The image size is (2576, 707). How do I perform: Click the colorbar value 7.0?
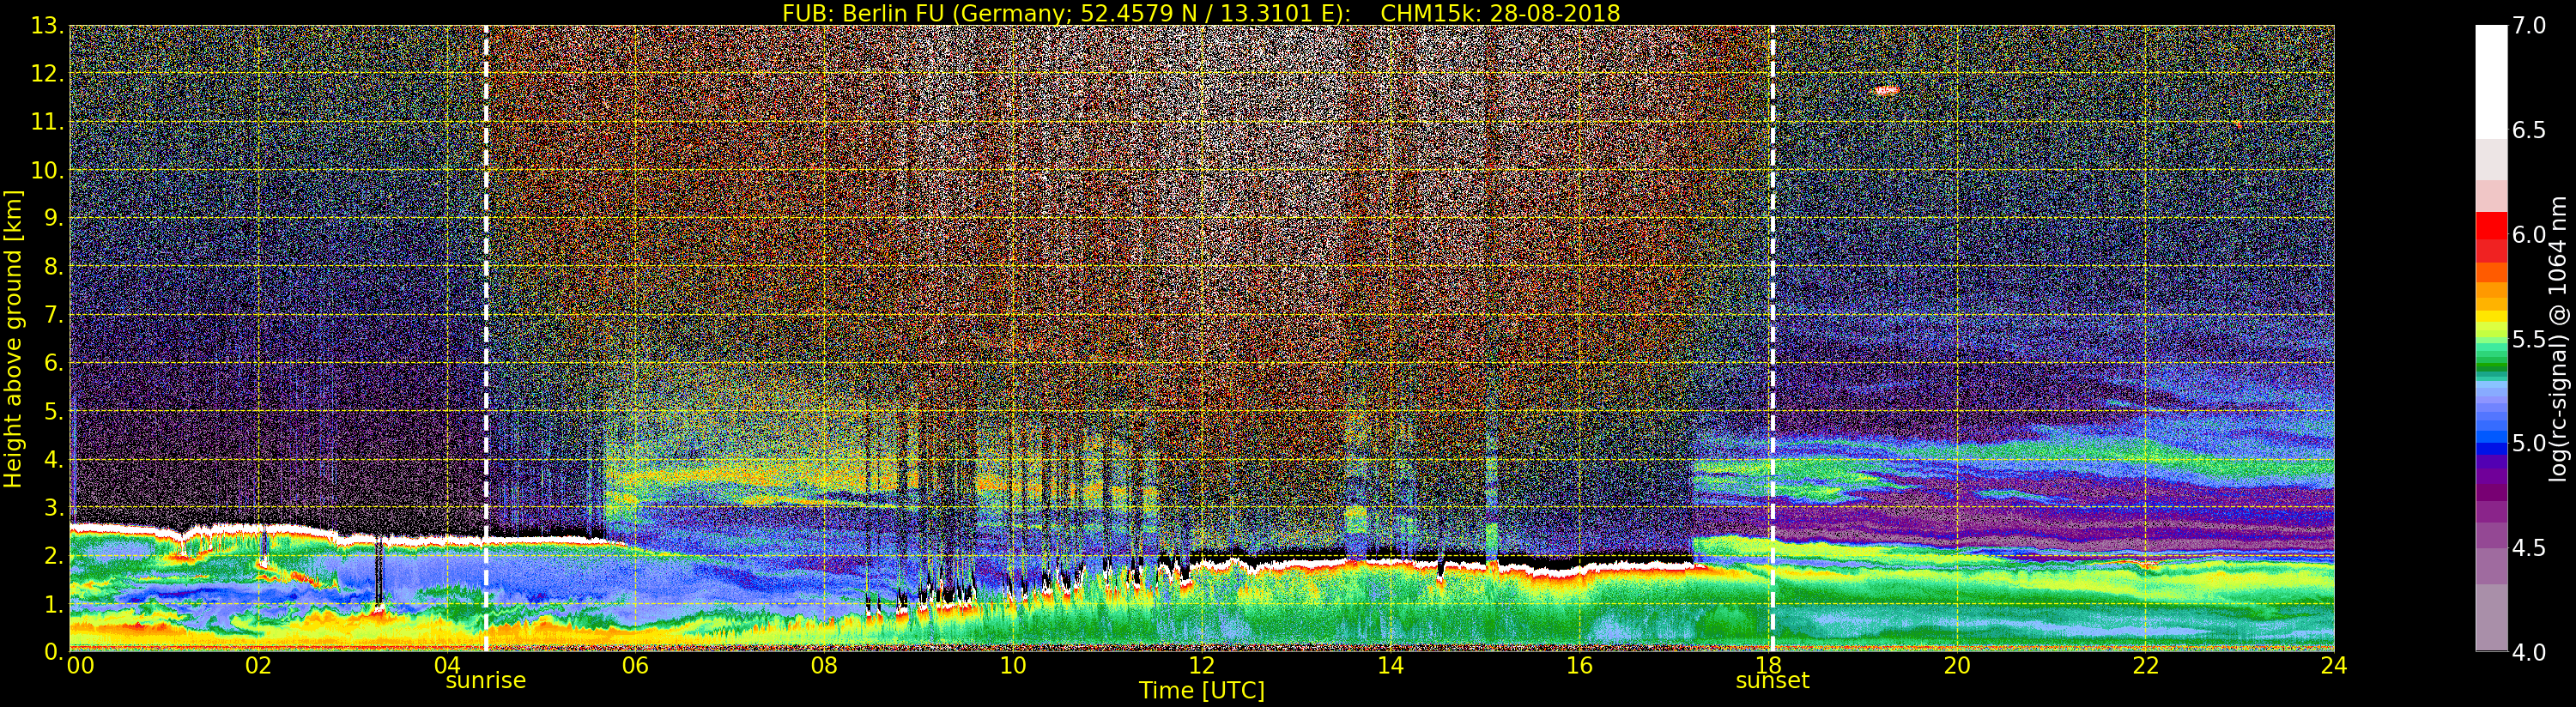click(2529, 26)
